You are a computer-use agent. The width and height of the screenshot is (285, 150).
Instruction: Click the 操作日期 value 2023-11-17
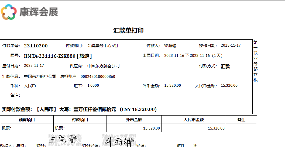pos(231,46)
